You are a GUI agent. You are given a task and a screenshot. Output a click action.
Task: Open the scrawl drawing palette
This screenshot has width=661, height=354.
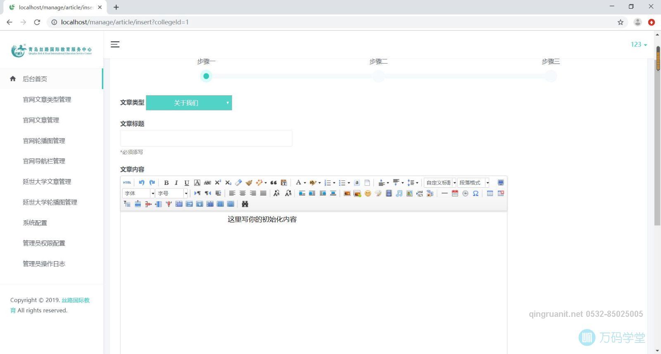tap(378, 193)
